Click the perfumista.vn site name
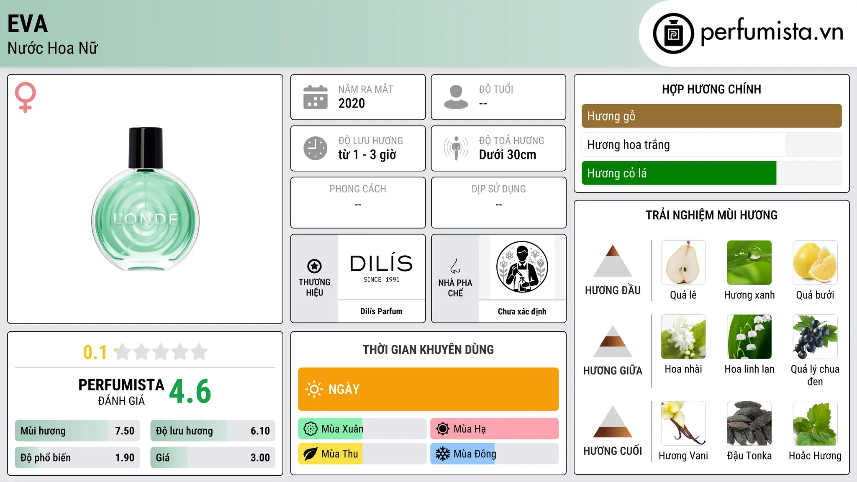The width and height of the screenshot is (857, 482). (x=772, y=31)
